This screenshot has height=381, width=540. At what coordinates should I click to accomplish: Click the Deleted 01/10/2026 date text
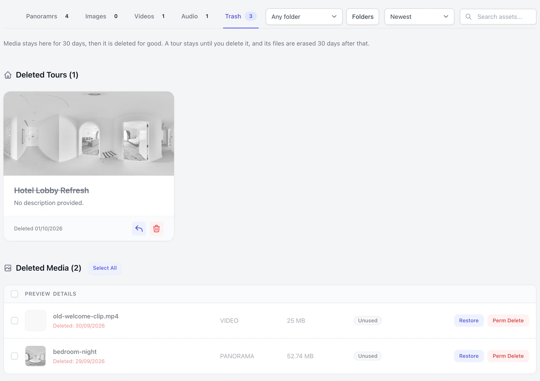coord(38,229)
